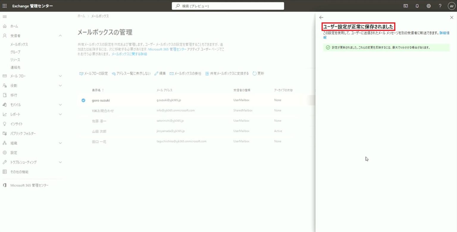Open the notifications bell icon
457x232 pixels.
click(417, 6)
